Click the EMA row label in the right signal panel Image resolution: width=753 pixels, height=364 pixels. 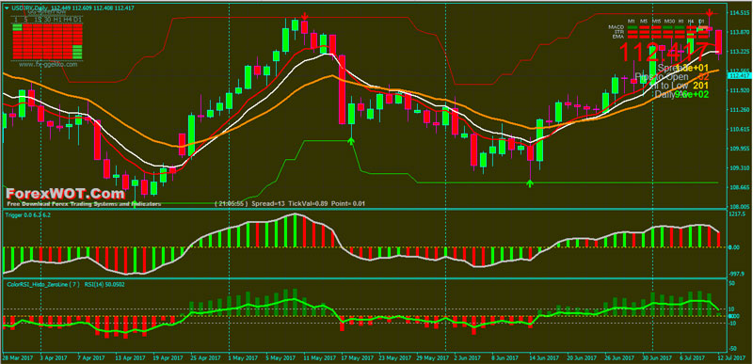618,37
